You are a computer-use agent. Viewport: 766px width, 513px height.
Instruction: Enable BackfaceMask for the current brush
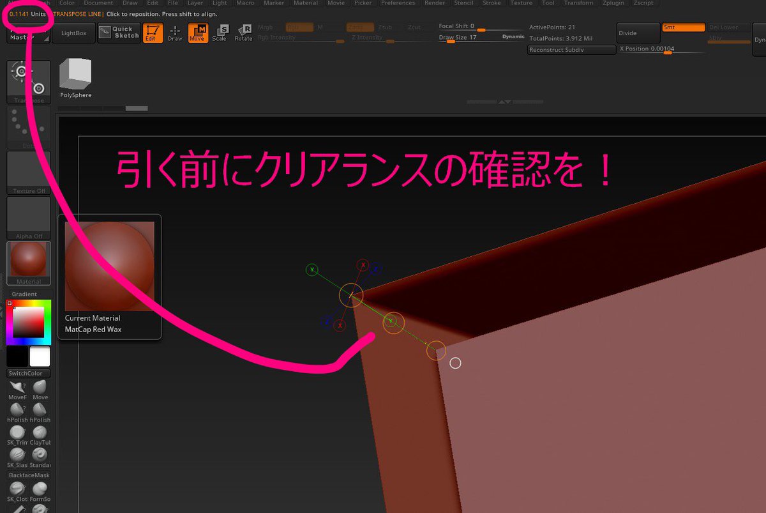click(28, 475)
